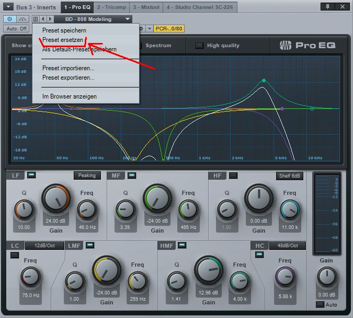Click the LF gain value 24.00 dB

55,221
